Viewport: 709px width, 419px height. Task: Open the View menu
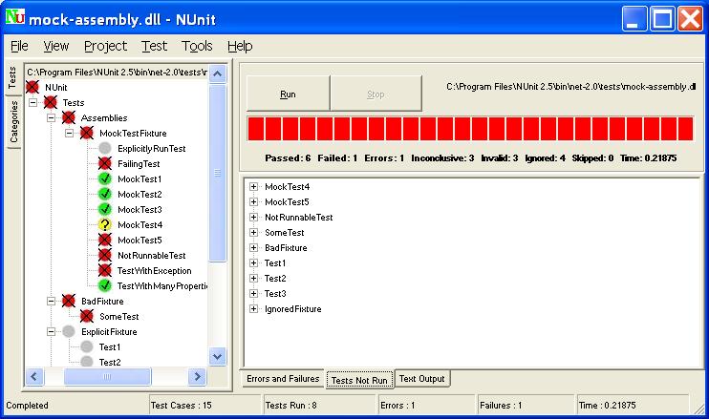pyautogui.click(x=56, y=46)
